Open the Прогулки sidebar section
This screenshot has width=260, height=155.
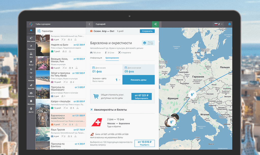pyautogui.click(x=31, y=94)
